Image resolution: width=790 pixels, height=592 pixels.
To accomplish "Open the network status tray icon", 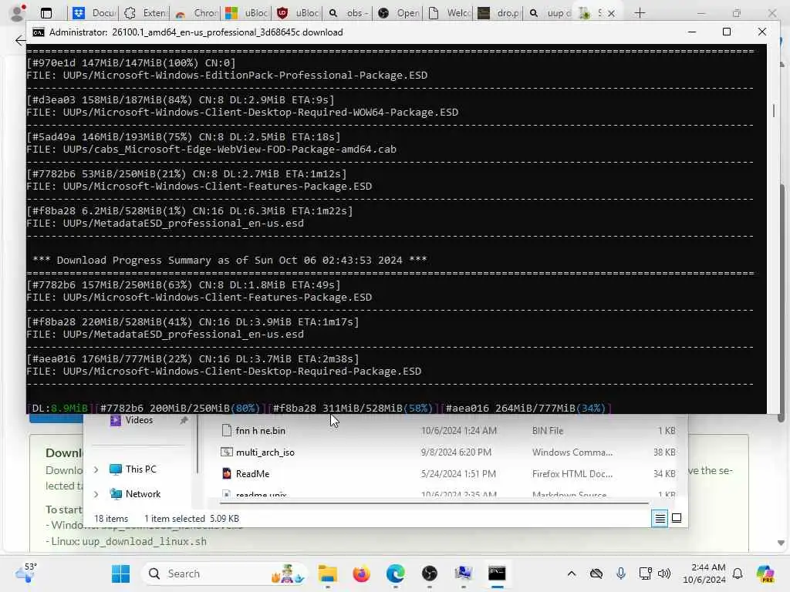I will 645,573.
